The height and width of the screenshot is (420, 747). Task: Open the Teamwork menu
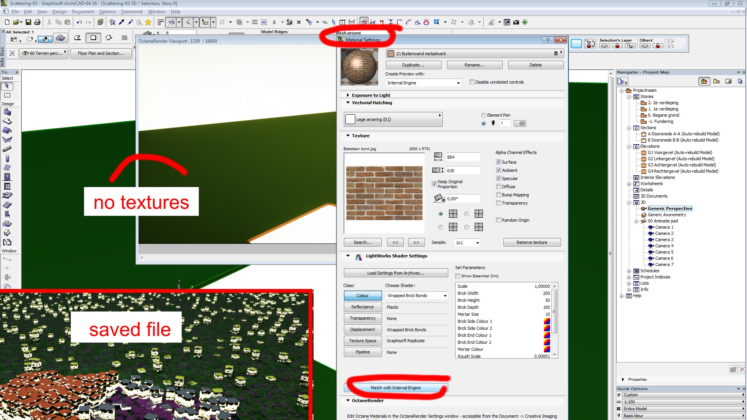point(132,12)
